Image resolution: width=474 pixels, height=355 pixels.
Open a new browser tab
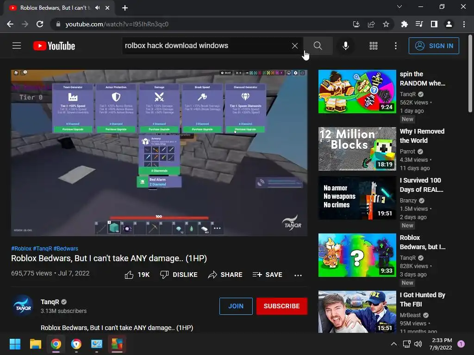tap(125, 8)
